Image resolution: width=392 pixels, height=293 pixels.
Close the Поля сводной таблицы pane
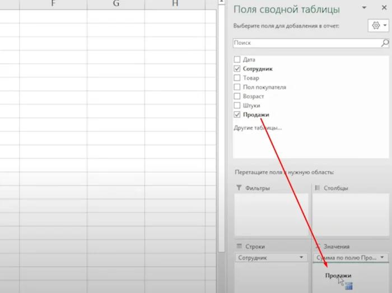coord(384,8)
